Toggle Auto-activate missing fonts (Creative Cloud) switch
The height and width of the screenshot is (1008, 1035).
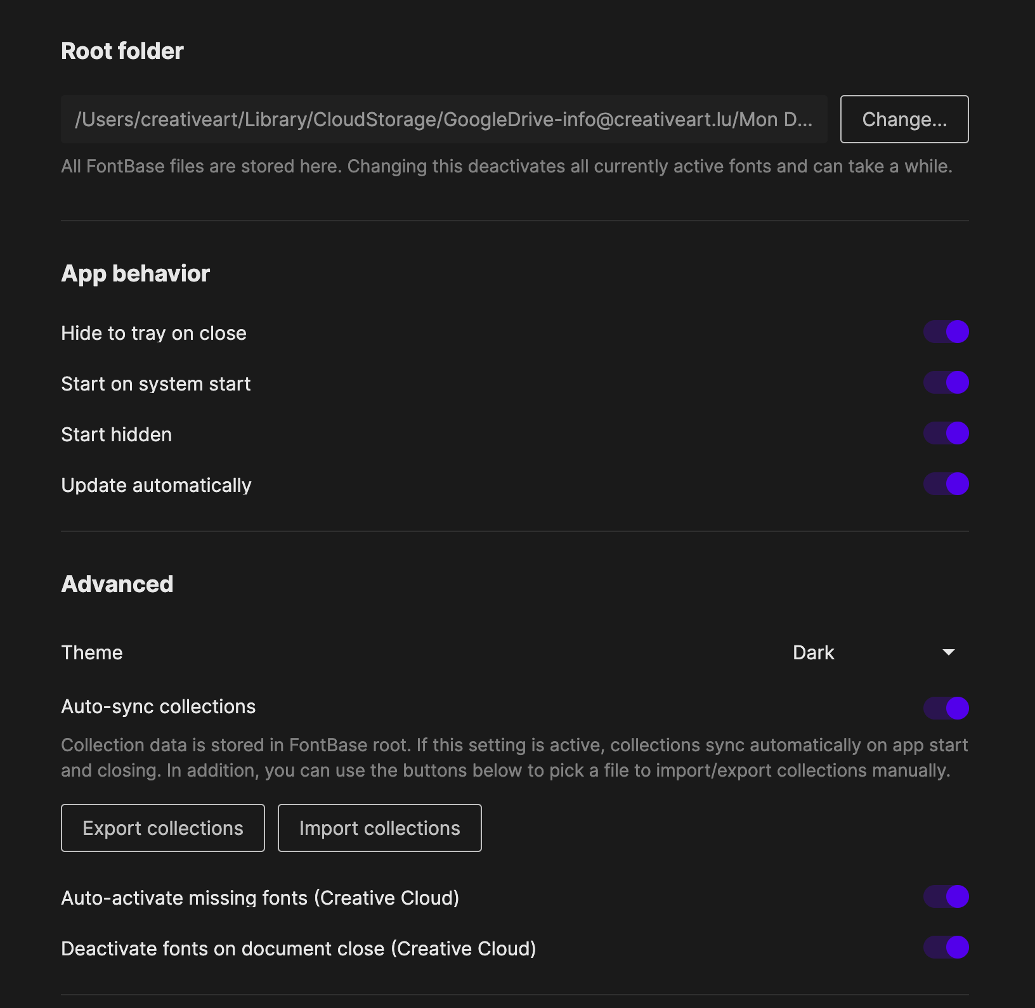(x=946, y=896)
